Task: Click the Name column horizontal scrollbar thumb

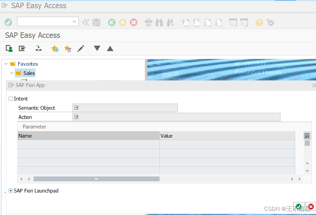Action: click(x=96, y=179)
